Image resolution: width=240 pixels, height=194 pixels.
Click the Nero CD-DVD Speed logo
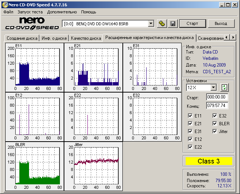(x=32, y=23)
